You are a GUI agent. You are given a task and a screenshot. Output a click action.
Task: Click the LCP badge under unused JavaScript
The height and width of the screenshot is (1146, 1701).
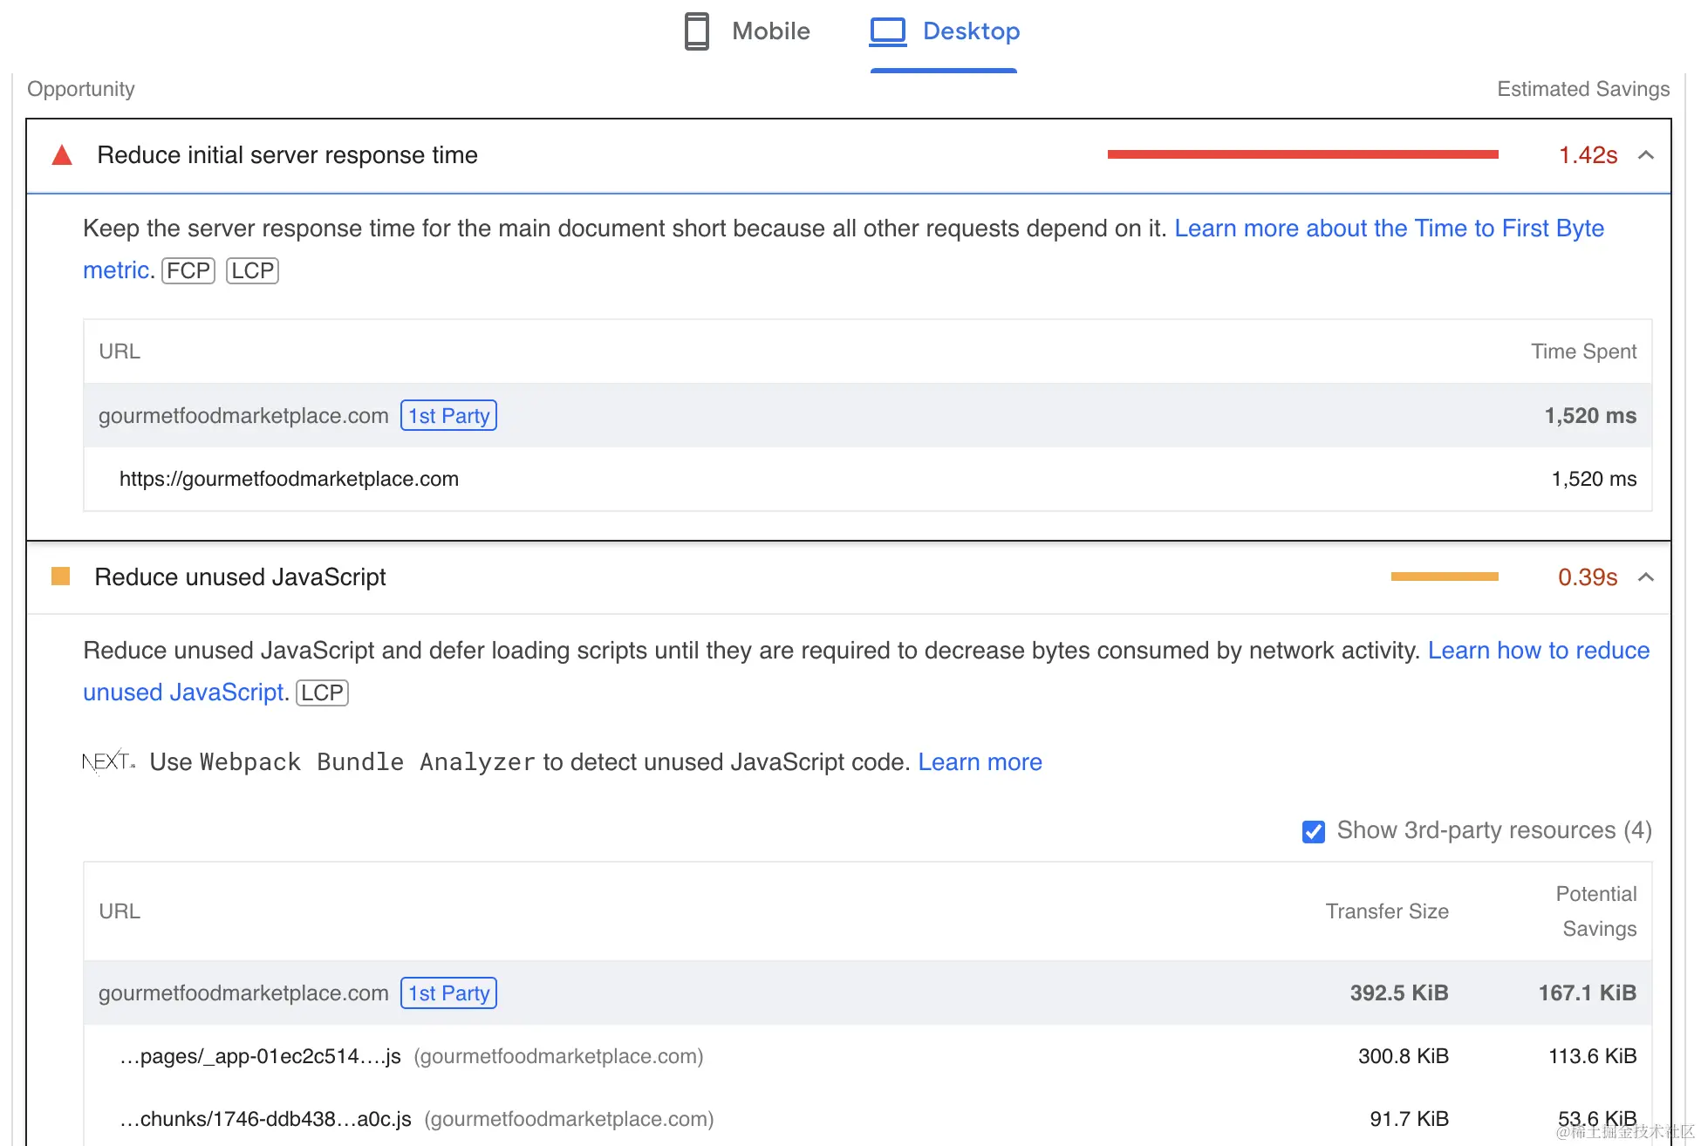click(x=322, y=692)
